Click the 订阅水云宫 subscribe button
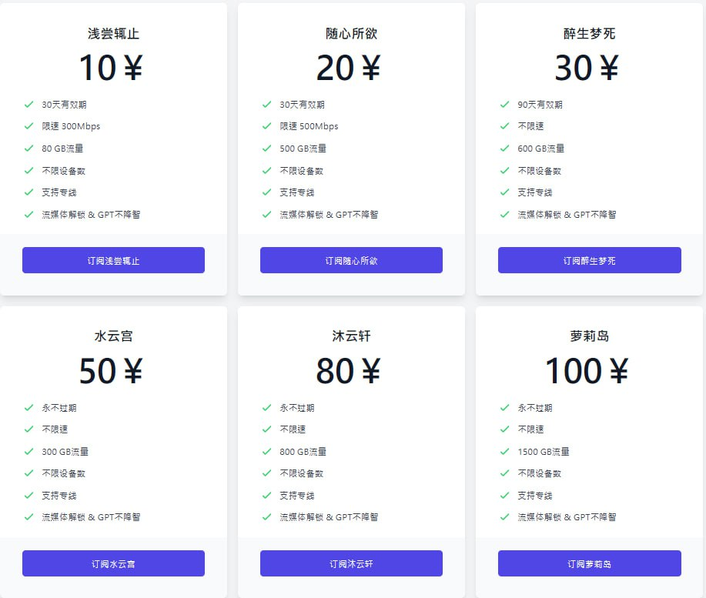The height and width of the screenshot is (598, 706). tap(112, 563)
